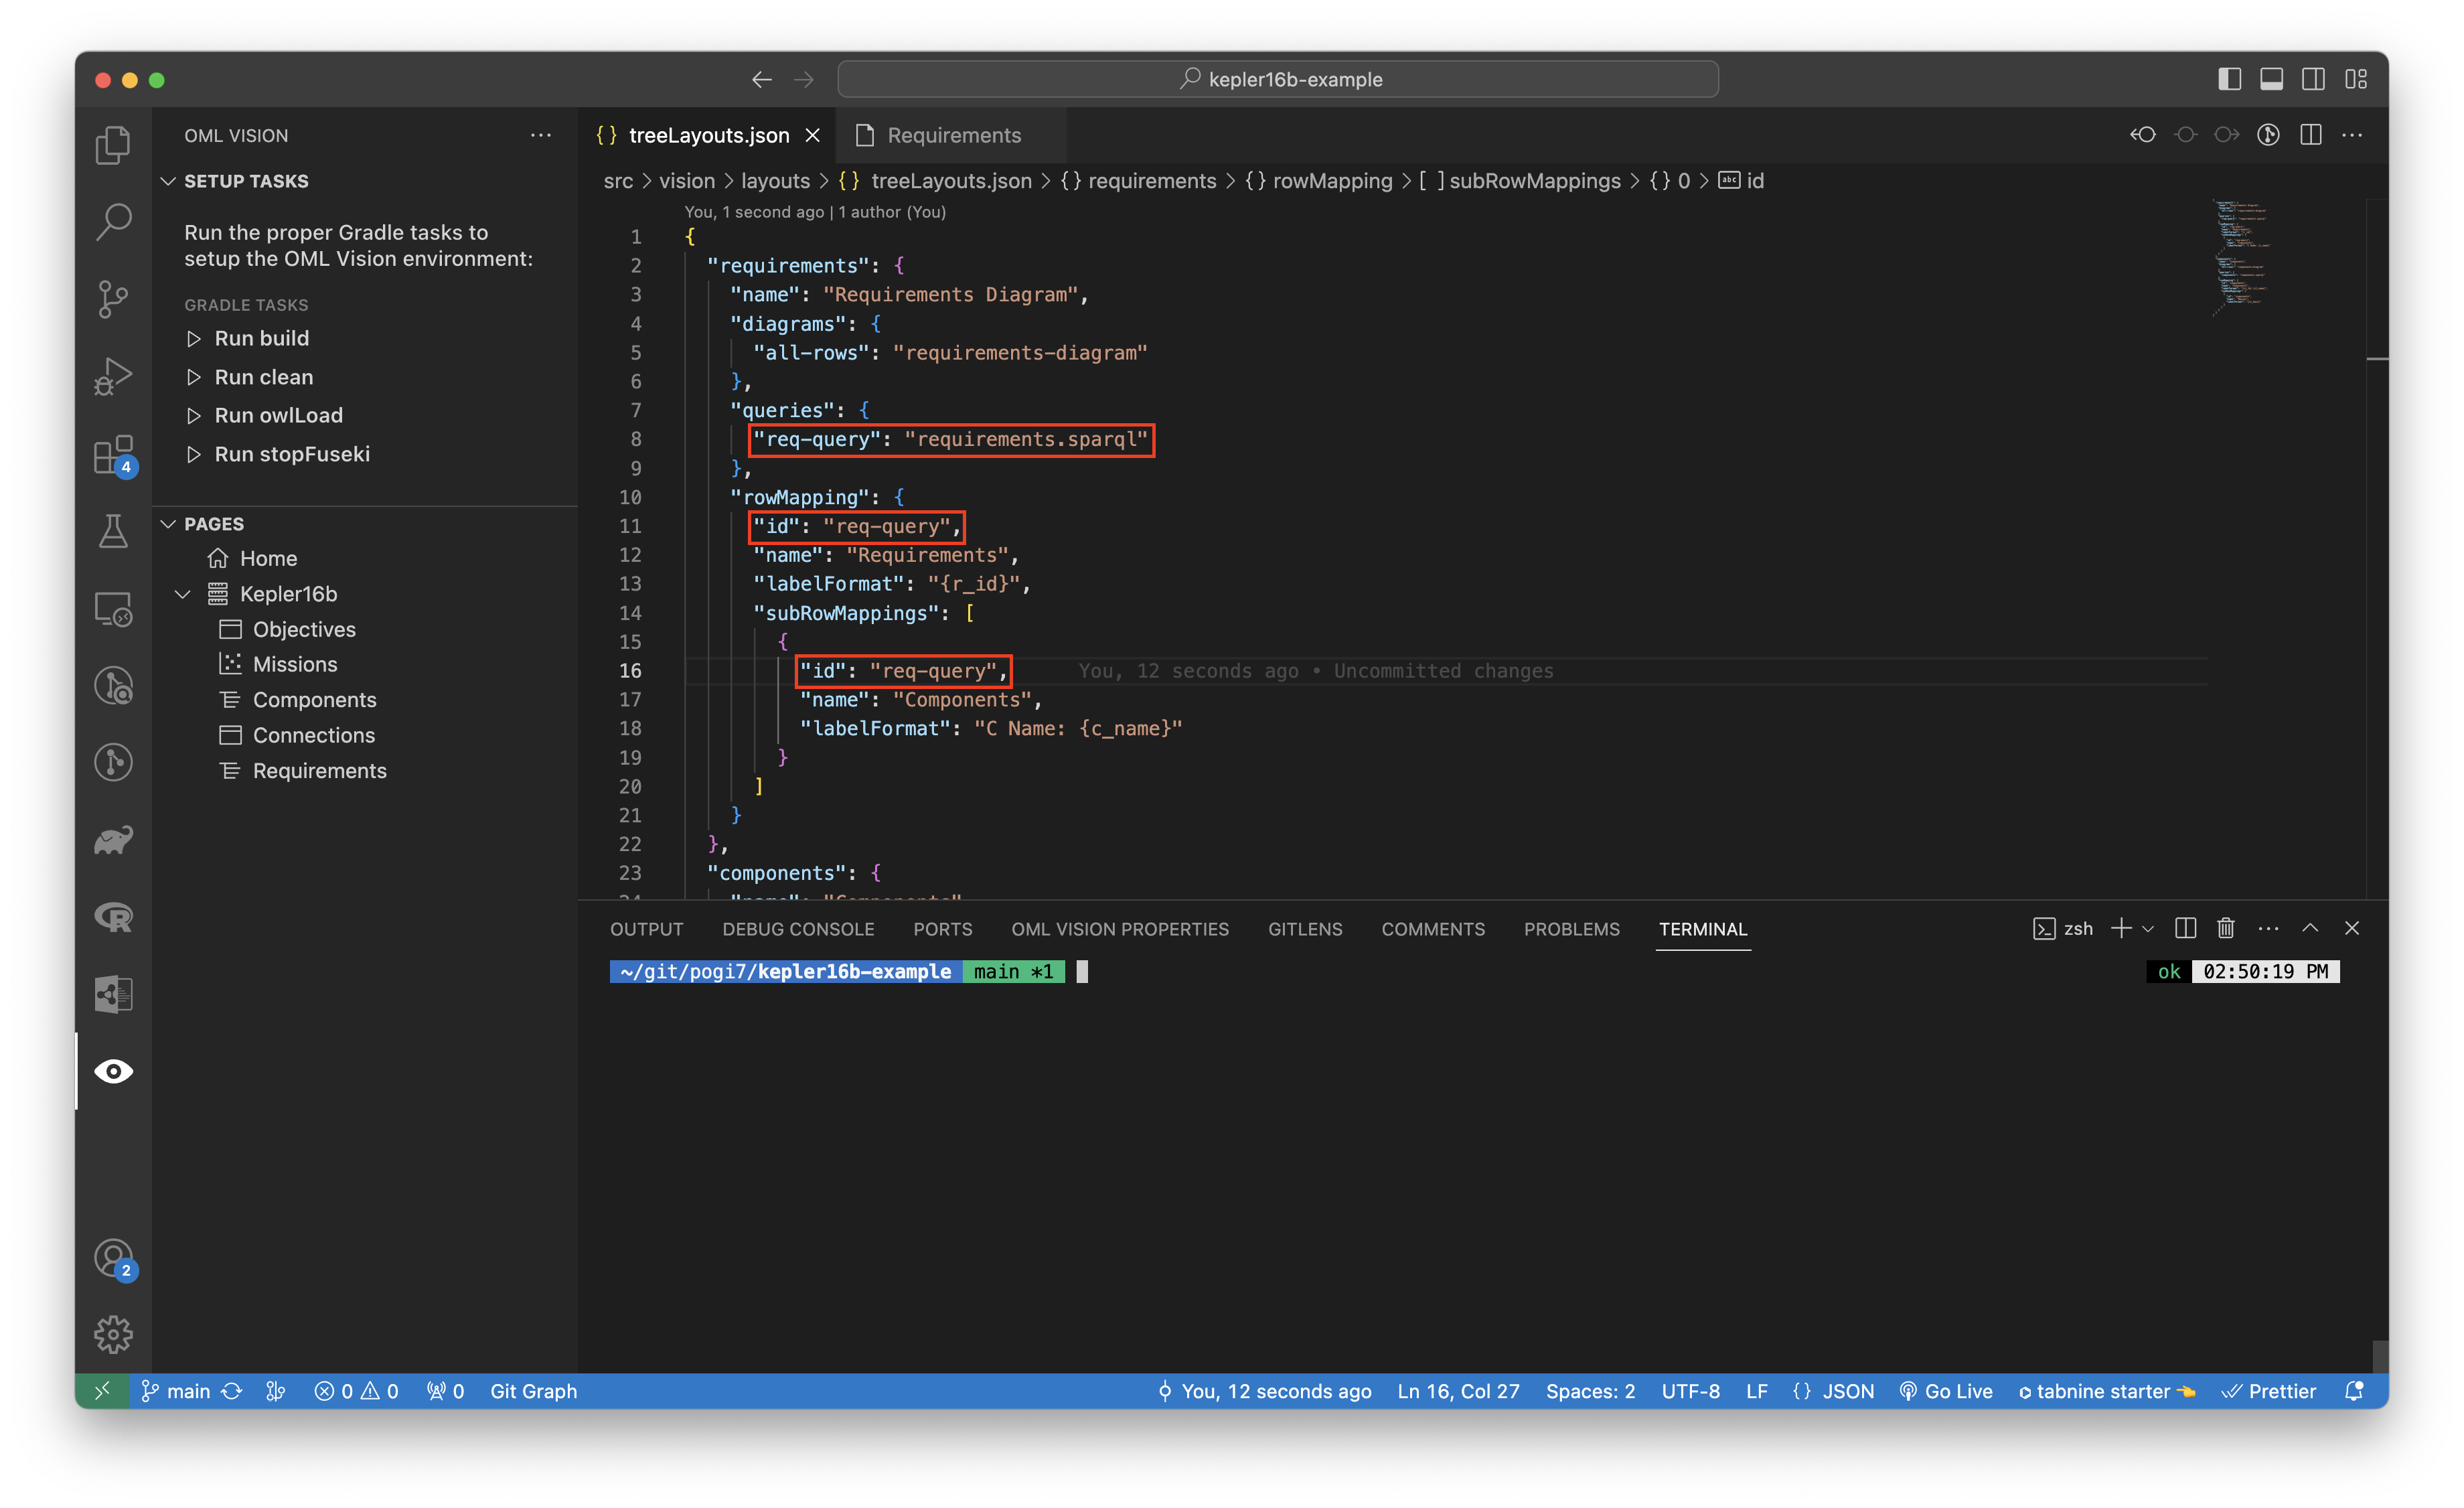Switch to the GITLENS panel tab

(x=1305, y=929)
